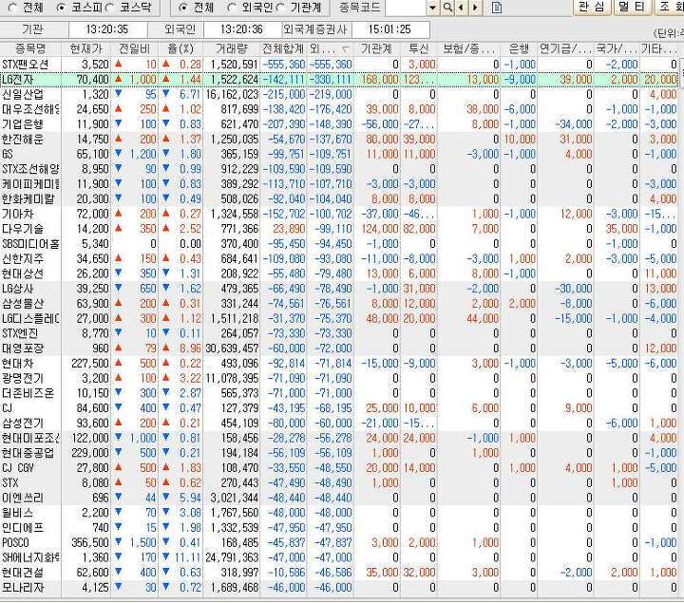Sort by 종목명 column header
This screenshot has width=684, height=603.
point(30,48)
